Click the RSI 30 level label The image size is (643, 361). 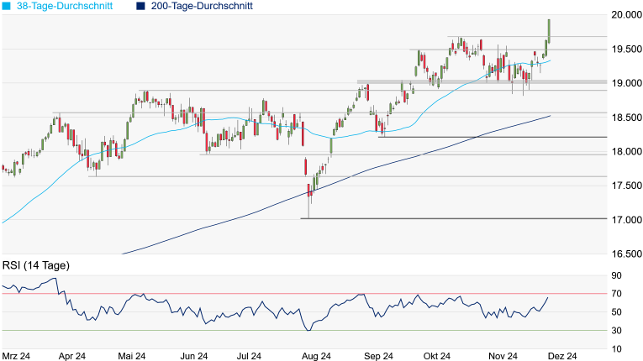[x=616, y=330]
